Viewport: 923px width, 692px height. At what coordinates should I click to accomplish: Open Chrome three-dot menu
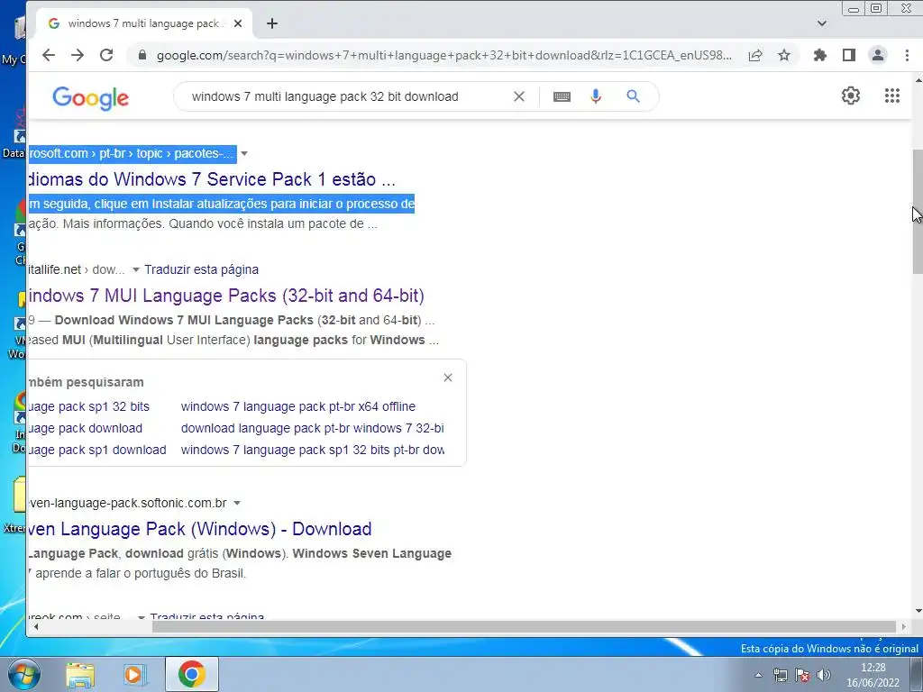click(907, 55)
